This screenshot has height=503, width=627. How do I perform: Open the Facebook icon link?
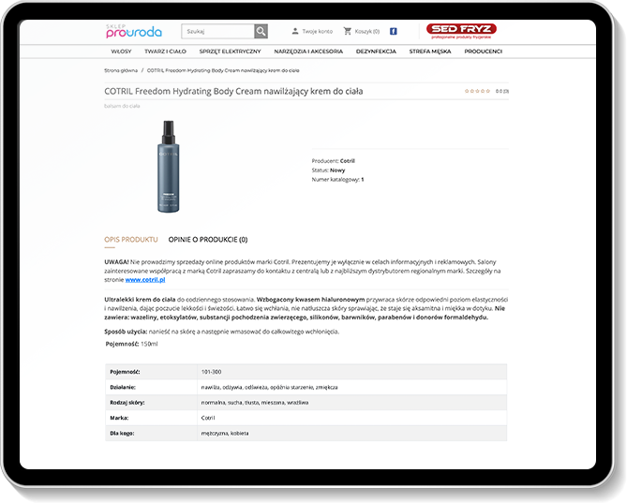coord(393,31)
